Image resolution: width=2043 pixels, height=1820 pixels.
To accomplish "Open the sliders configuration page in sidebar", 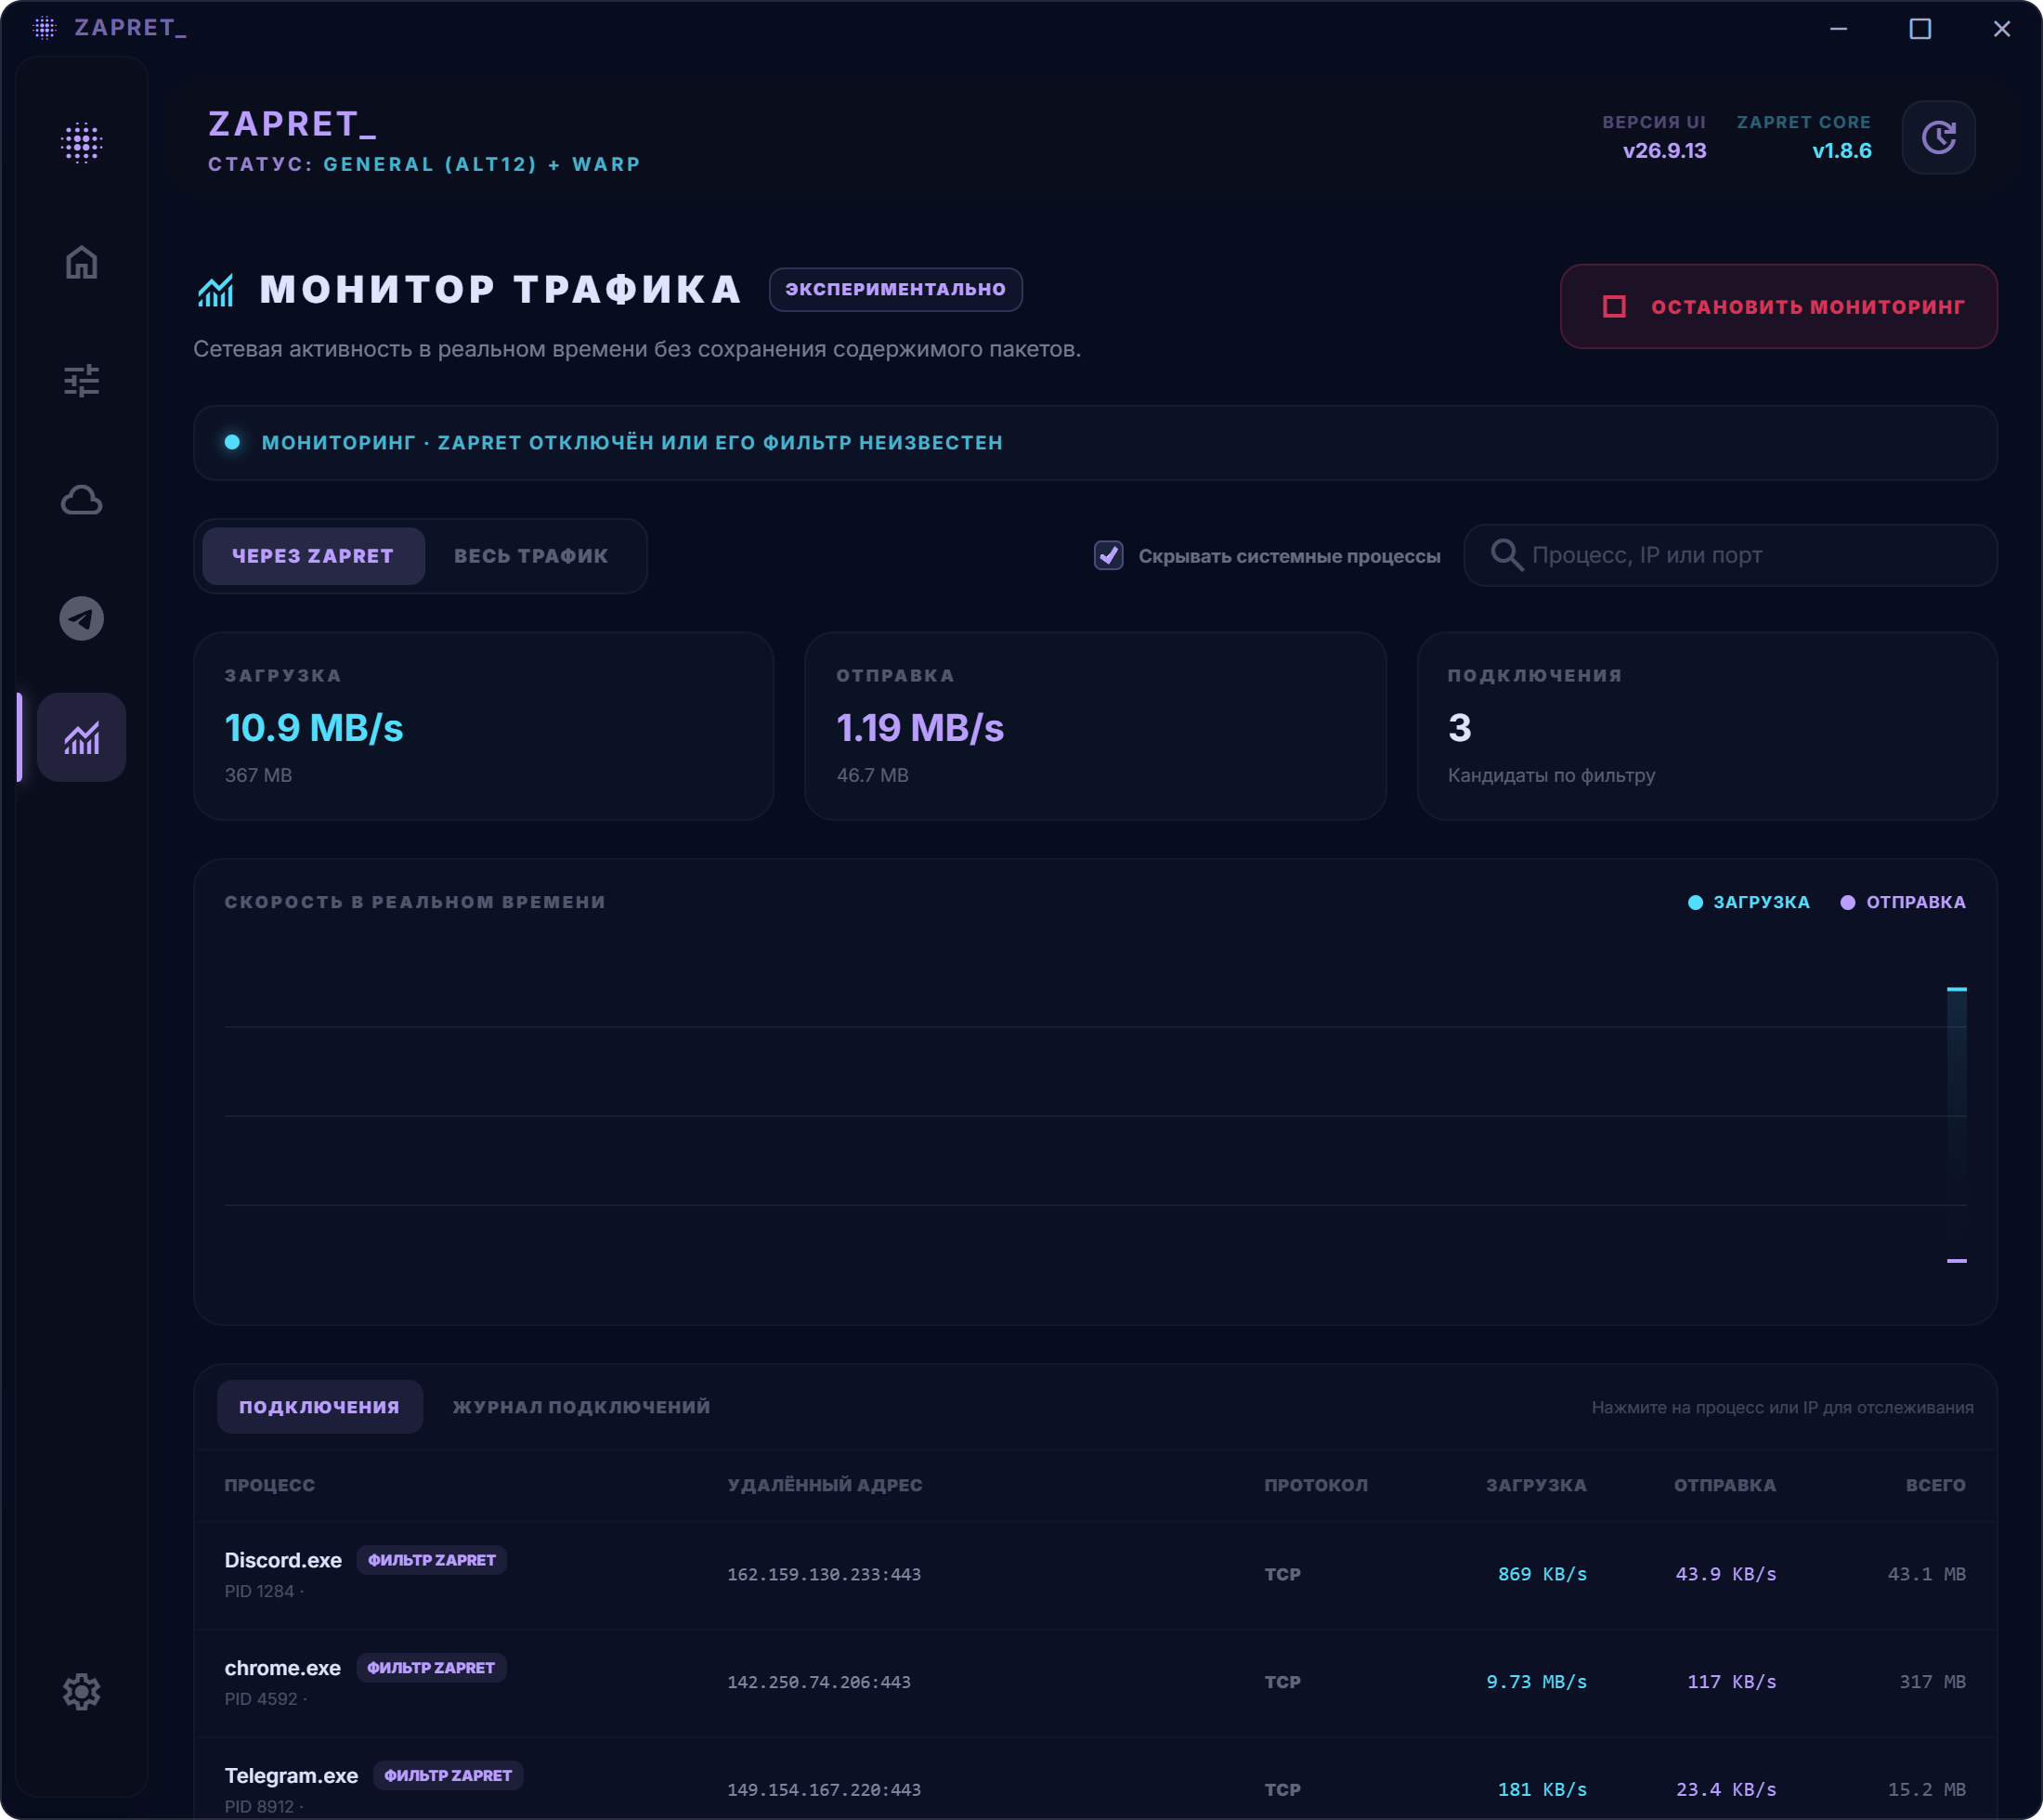I will [x=81, y=381].
